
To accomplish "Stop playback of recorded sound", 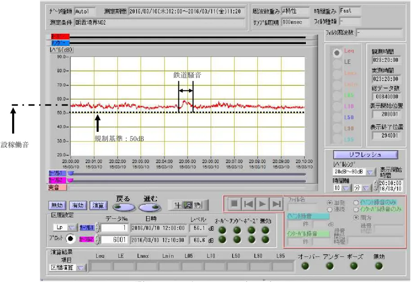I will pyautogui.click(x=234, y=204).
